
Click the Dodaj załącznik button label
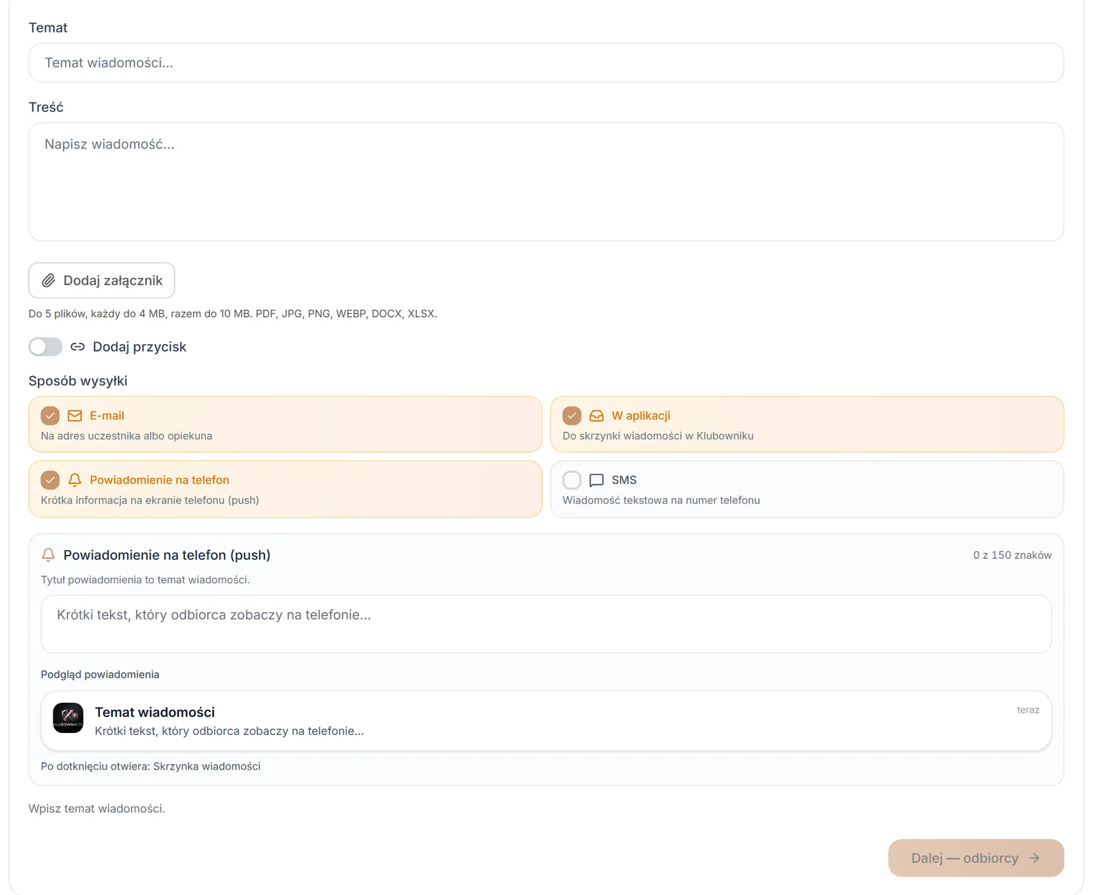(x=113, y=281)
